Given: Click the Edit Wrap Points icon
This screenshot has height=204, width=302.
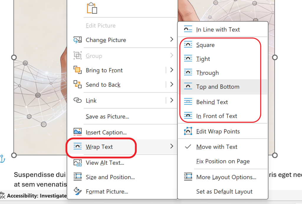Looking at the screenshot, I should (x=188, y=132).
